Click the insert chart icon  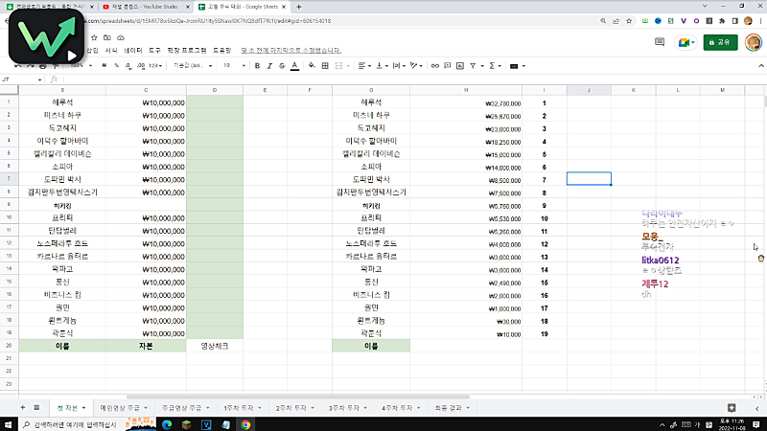tap(462, 65)
